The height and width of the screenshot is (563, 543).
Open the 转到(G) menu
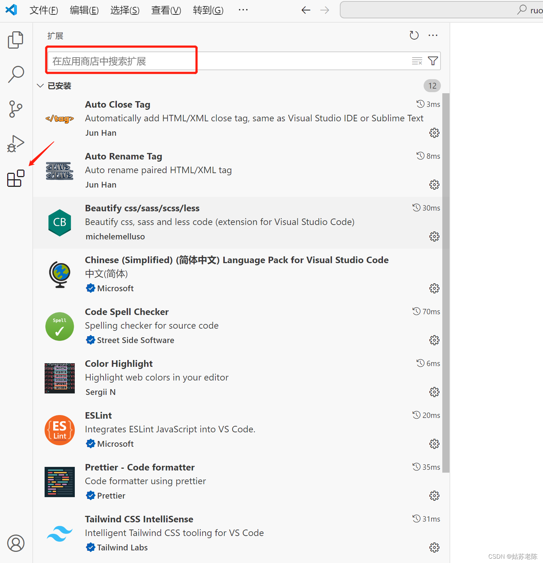pyautogui.click(x=208, y=10)
